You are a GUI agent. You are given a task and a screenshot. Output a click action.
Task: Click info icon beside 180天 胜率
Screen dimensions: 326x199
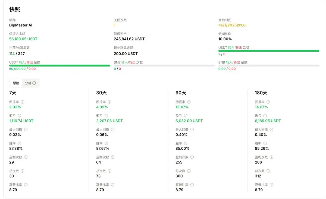(265, 143)
